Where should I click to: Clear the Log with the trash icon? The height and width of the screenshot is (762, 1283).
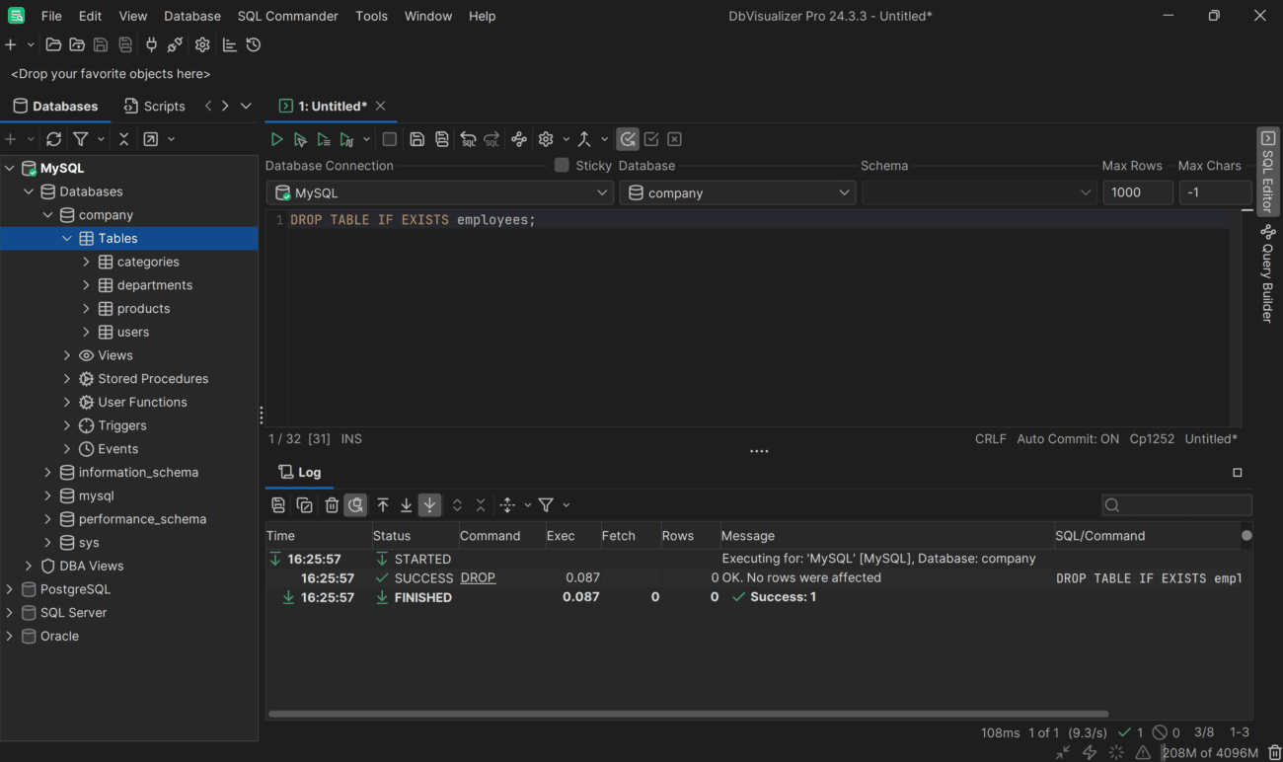[x=332, y=504]
